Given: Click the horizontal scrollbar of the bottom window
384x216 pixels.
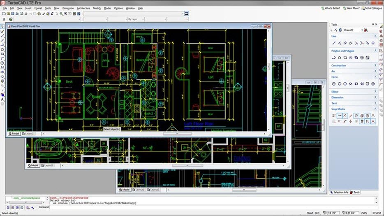Looking at the screenshot, I should coord(244,190).
